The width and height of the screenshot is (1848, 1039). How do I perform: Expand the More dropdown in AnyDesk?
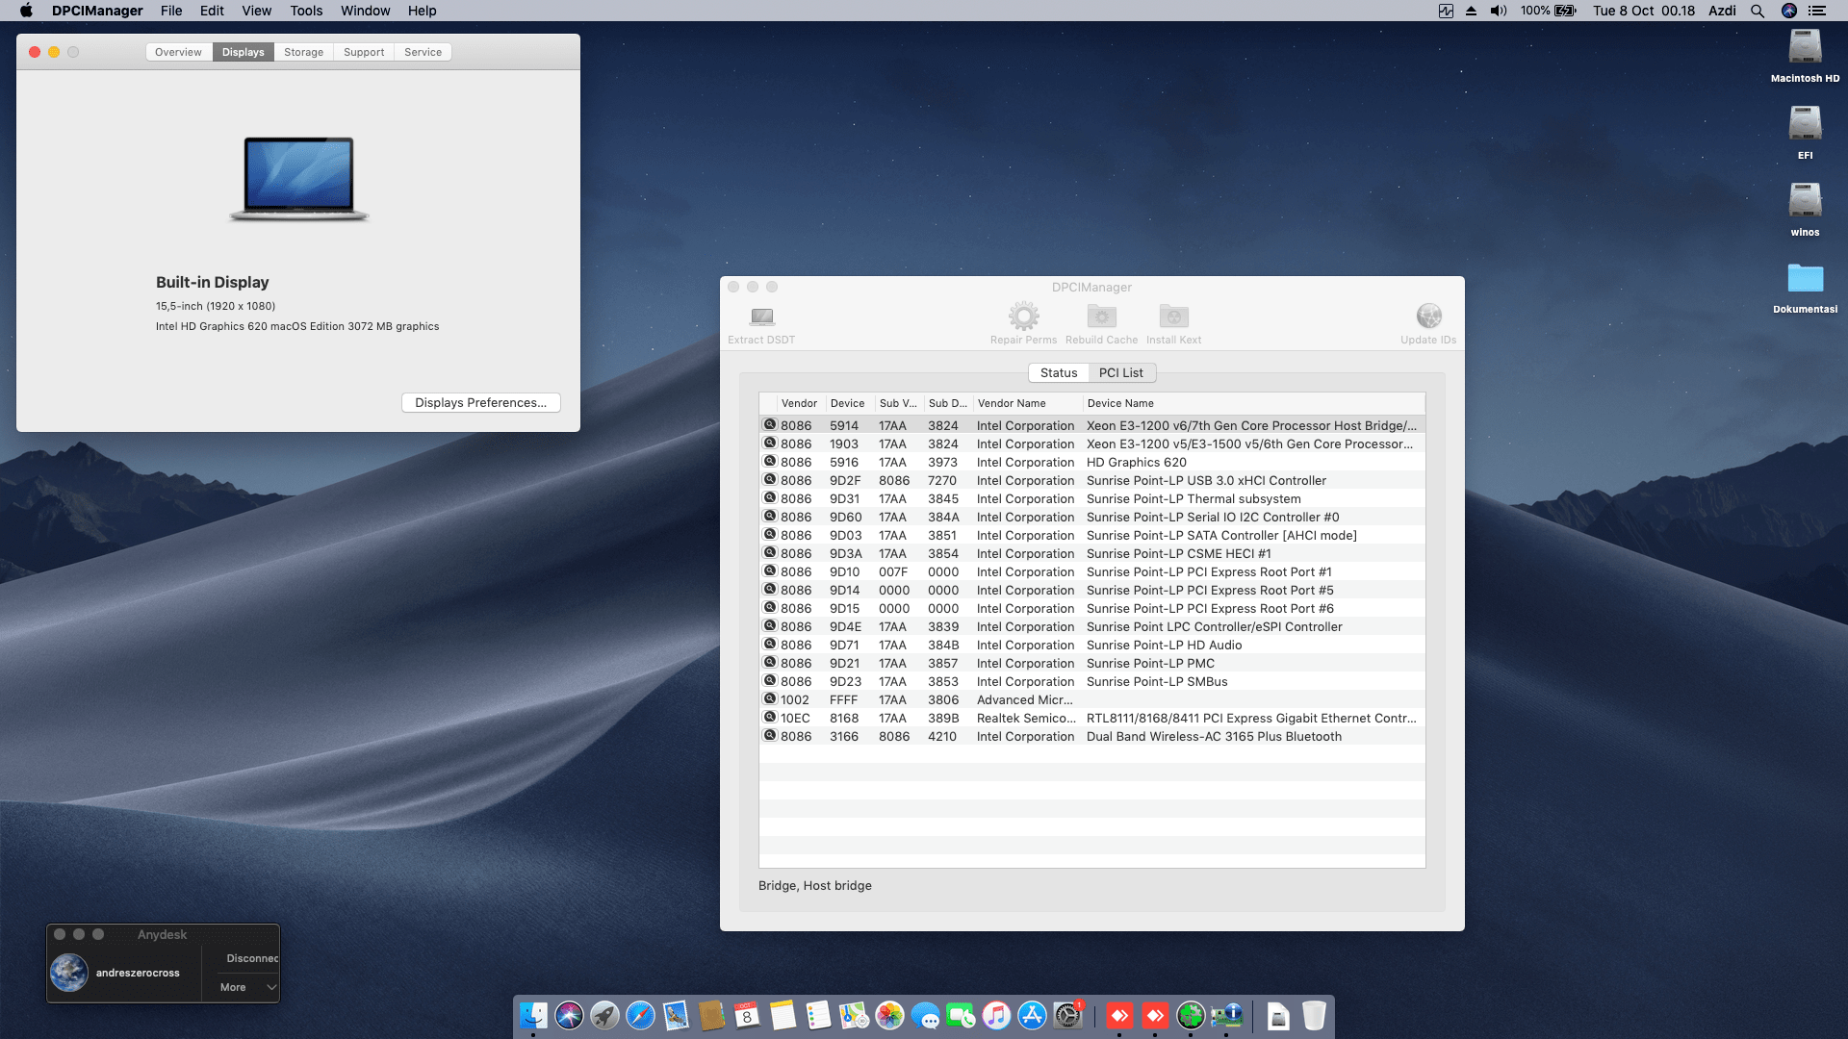pyautogui.click(x=247, y=987)
